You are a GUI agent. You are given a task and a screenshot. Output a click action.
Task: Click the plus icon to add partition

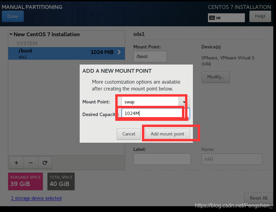tap(16, 163)
